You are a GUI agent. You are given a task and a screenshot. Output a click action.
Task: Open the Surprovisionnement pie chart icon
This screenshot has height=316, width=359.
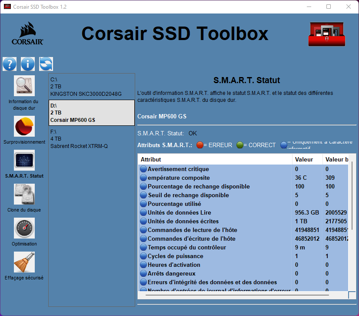[x=24, y=126]
